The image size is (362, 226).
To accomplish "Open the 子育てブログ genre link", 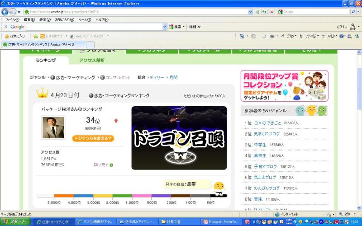I will (x=266, y=166).
